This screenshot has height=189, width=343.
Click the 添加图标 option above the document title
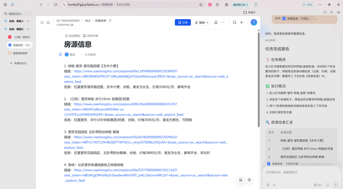coord(72,36)
